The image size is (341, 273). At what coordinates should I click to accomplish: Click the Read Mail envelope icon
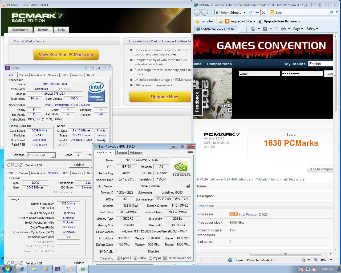coord(276,29)
